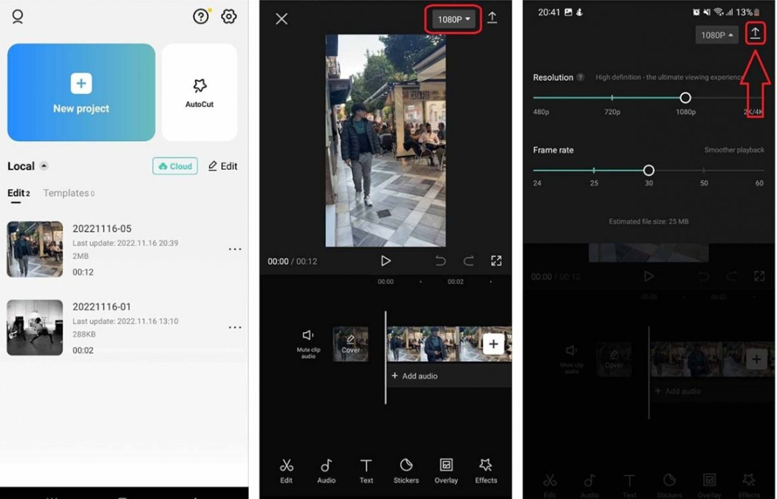Close the editor with the X icon
The height and width of the screenshot is (499, 777).
point(281,18)
